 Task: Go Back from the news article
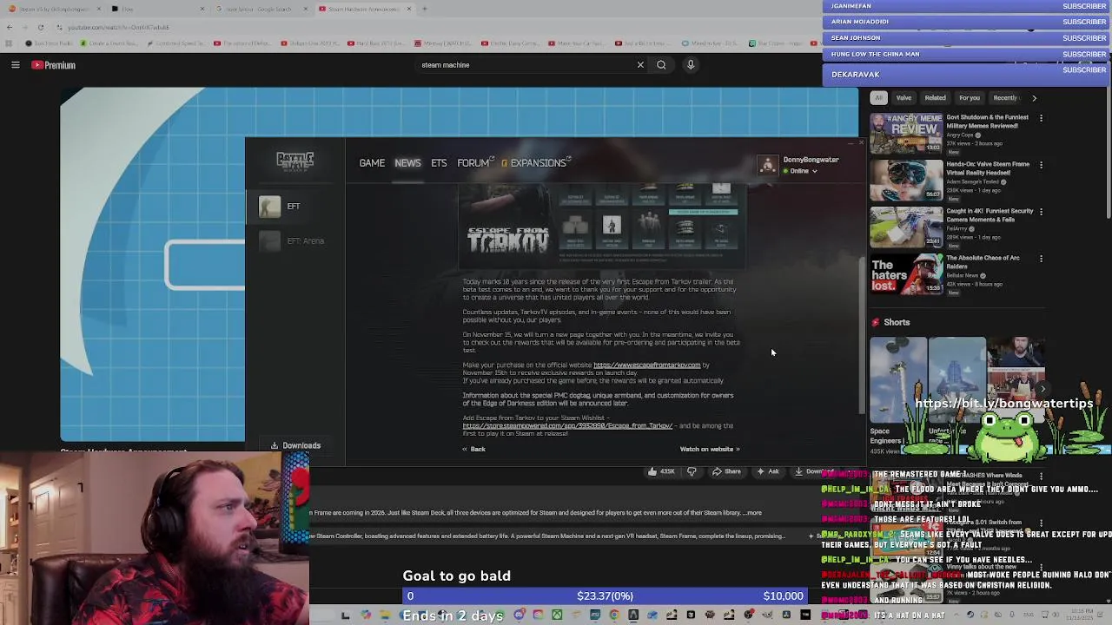pyautogui.click(x=473, y=449)
